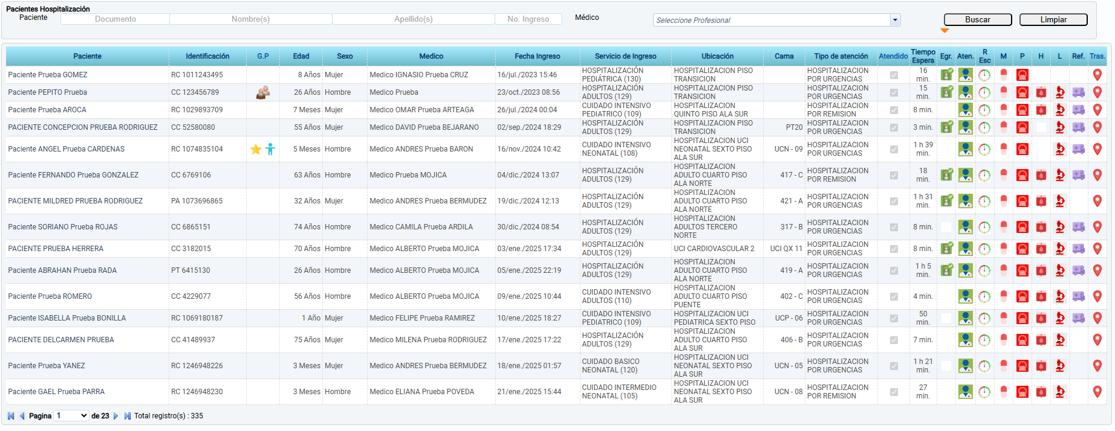Open discharge (Egr.) icon for Paciente ABRAHAN Prueba RADA

(946, 270)
